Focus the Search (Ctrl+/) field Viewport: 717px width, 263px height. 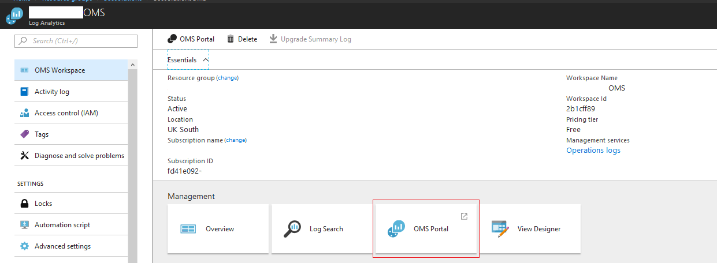76,41
